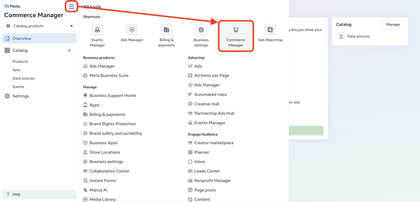420x202 pixels.
Task: Open Creator marketplace under Engage Audience
Action: tap(214, 143)
